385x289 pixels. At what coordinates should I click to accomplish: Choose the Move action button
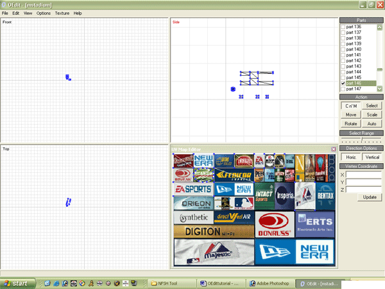click(x=351, y=115)
